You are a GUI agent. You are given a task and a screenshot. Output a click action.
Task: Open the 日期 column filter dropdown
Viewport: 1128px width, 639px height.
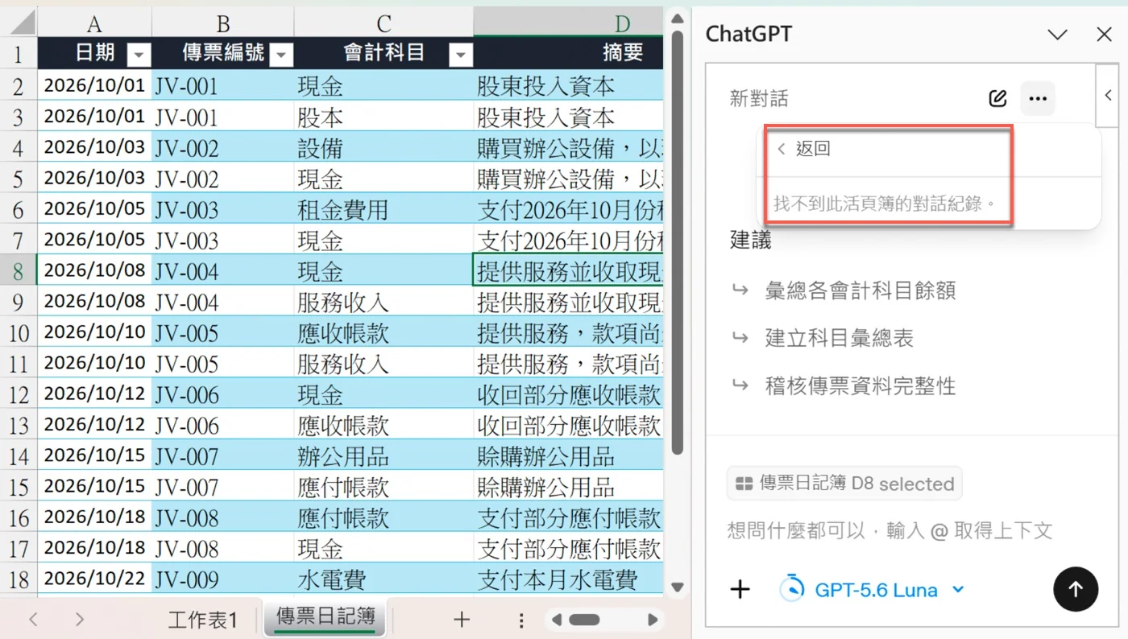pos(139,55)
